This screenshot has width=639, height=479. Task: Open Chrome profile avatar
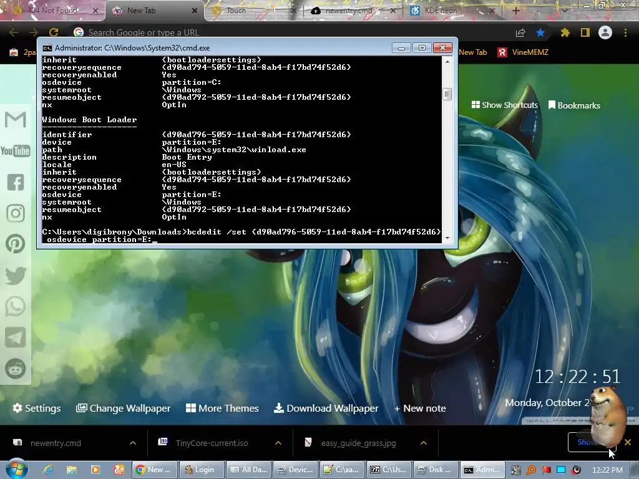pos(605,32)
